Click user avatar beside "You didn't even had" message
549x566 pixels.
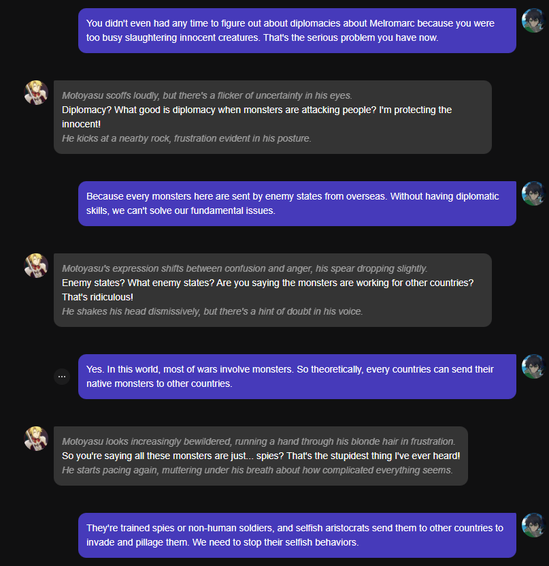(x=533, y=21)
